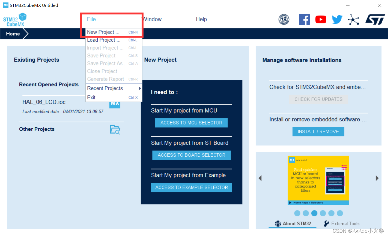Select the third banner pagination dot
The image size is (388, 236).
(314, 213)
